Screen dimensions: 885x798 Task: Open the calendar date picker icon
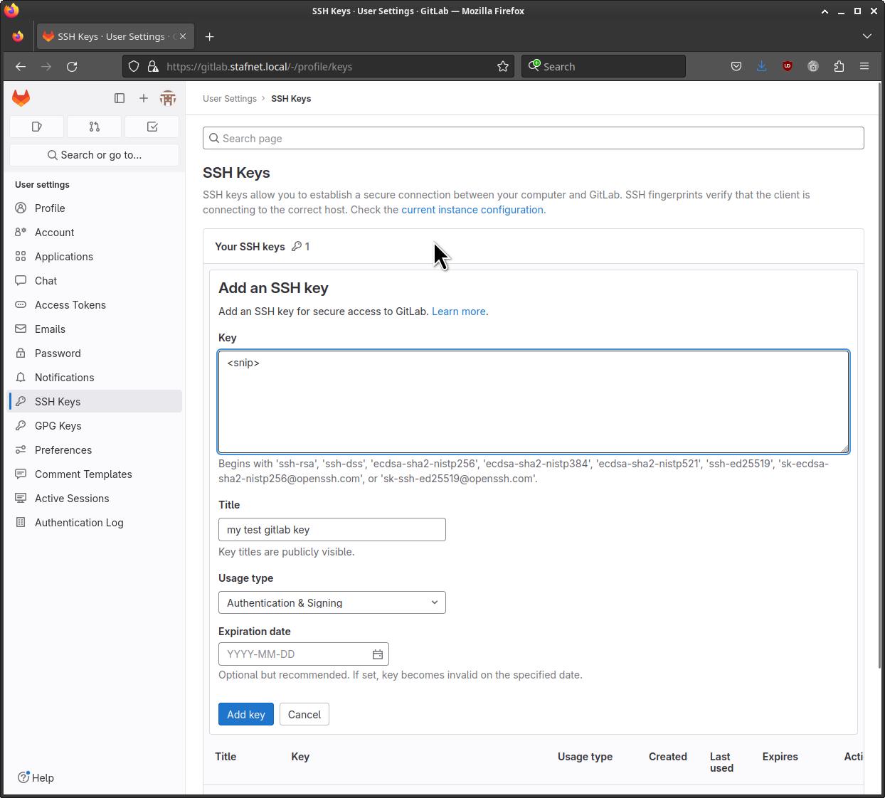[x=378, y=654]
